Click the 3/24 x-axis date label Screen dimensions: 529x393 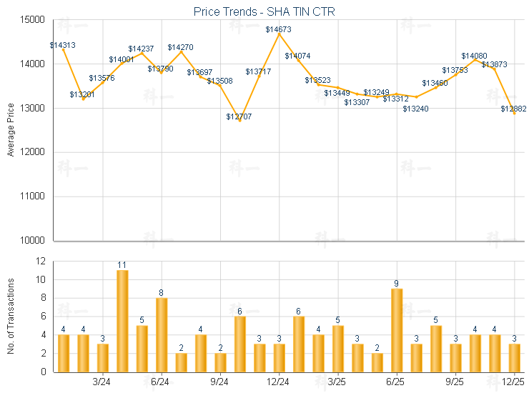click(x=102, y=382)
